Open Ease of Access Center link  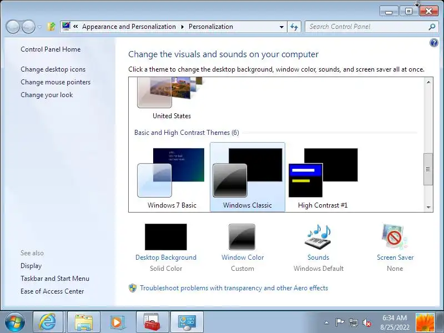point(52,291)
